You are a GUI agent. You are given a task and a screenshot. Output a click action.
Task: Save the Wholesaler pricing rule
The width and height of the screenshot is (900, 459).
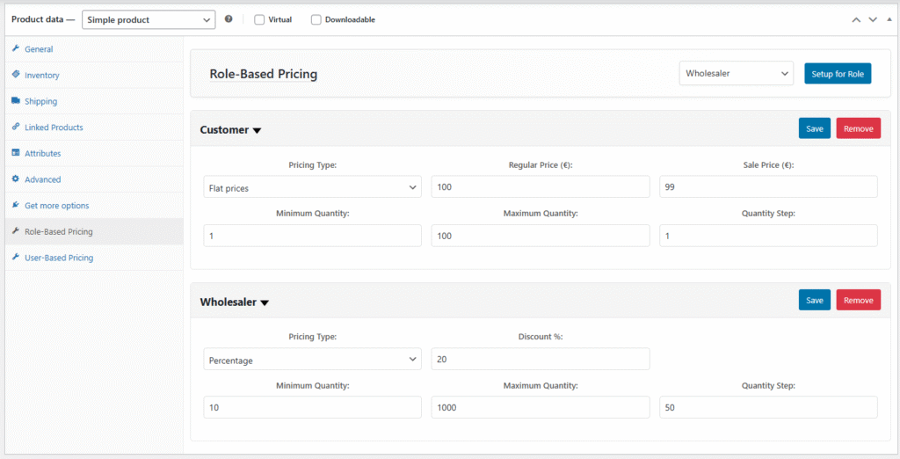tap(815, 300)
